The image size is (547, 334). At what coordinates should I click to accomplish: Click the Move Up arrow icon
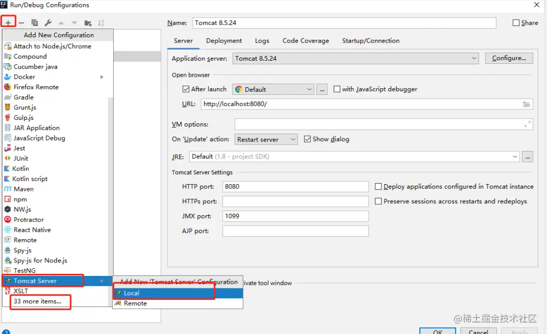(61, 23)
